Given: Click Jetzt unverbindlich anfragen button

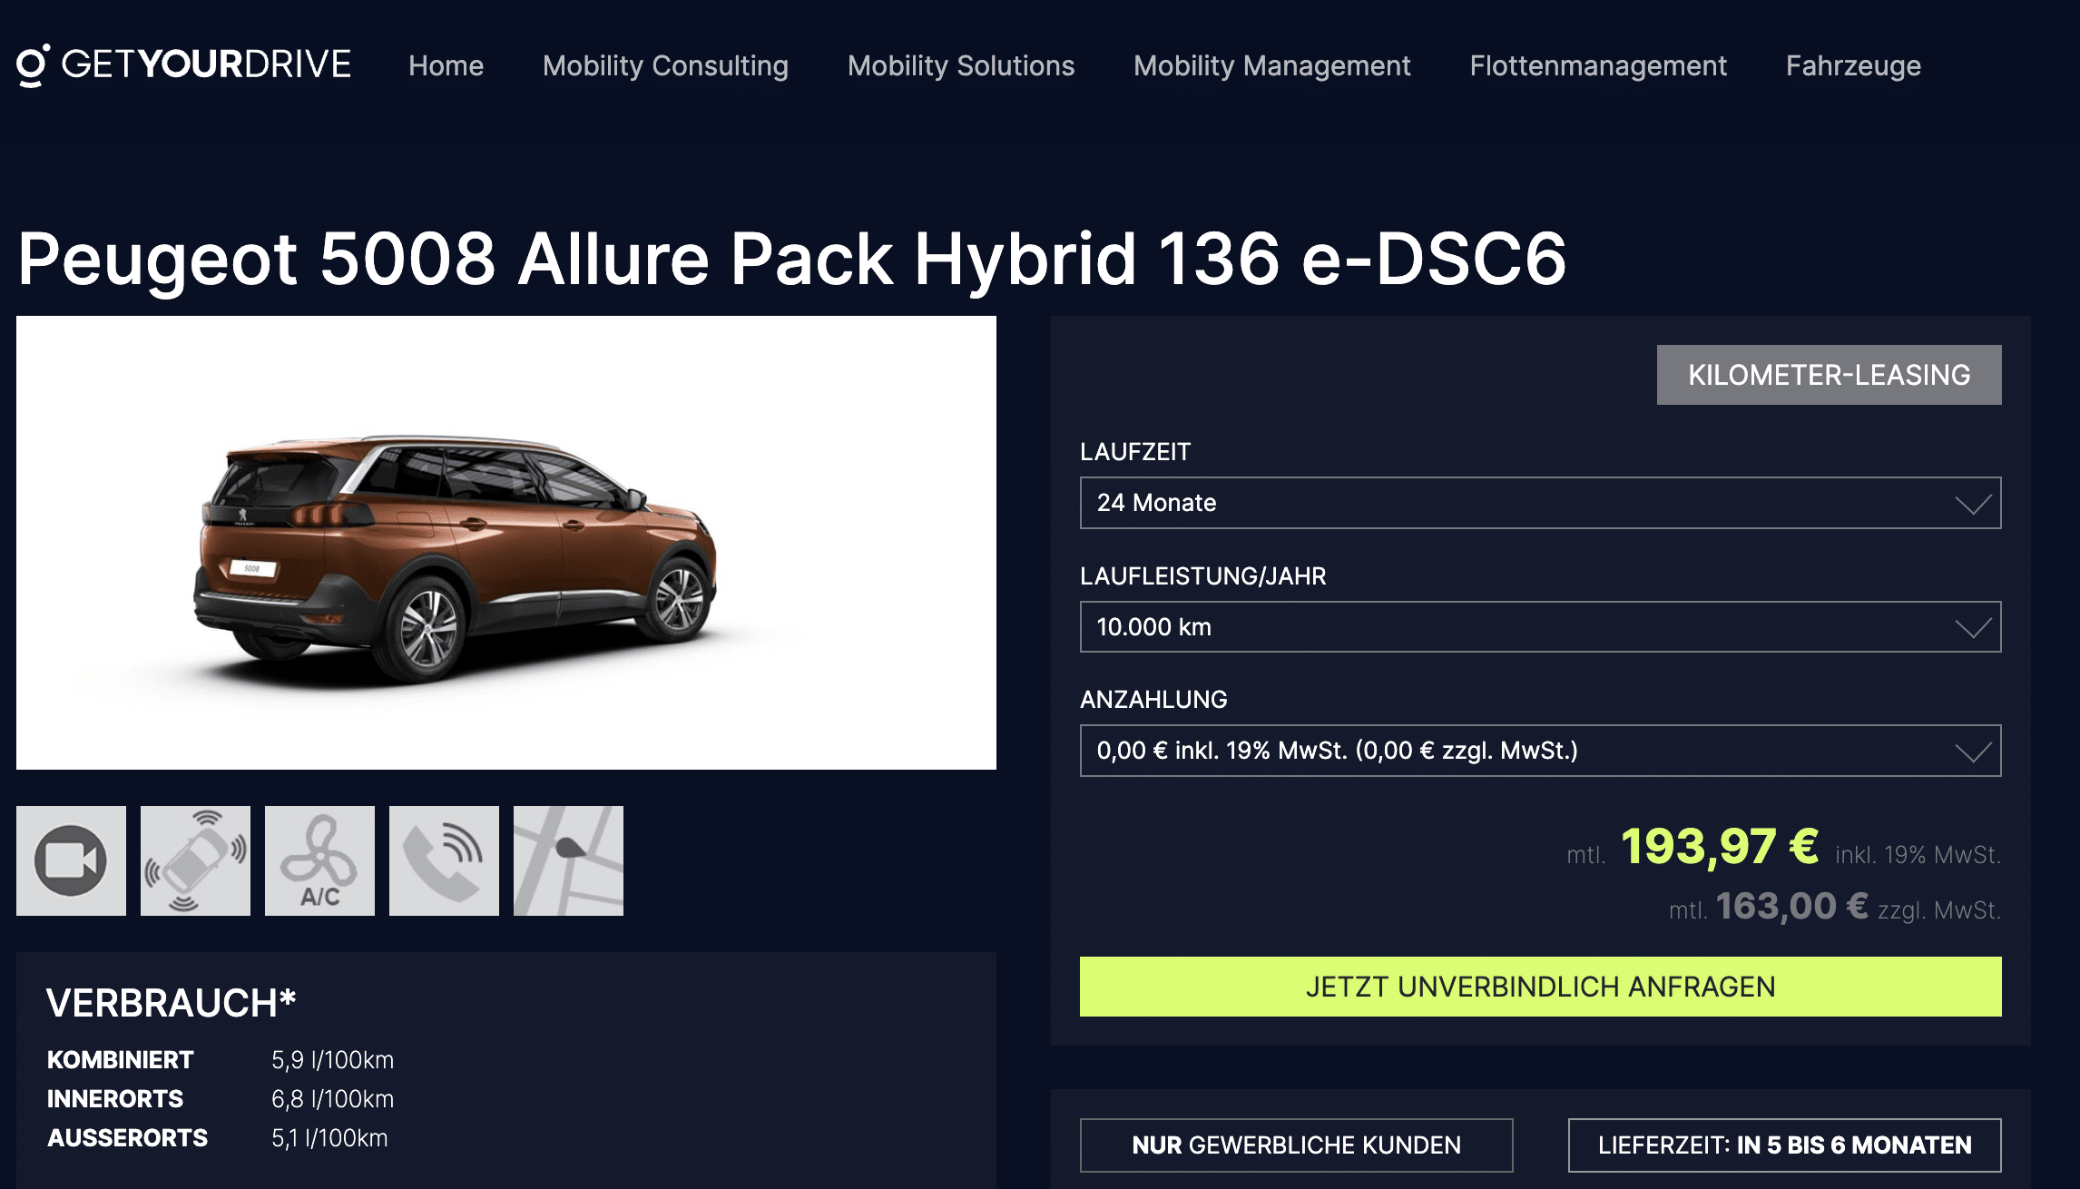Looking at the screenshot, I should [x=1540, y=987].
